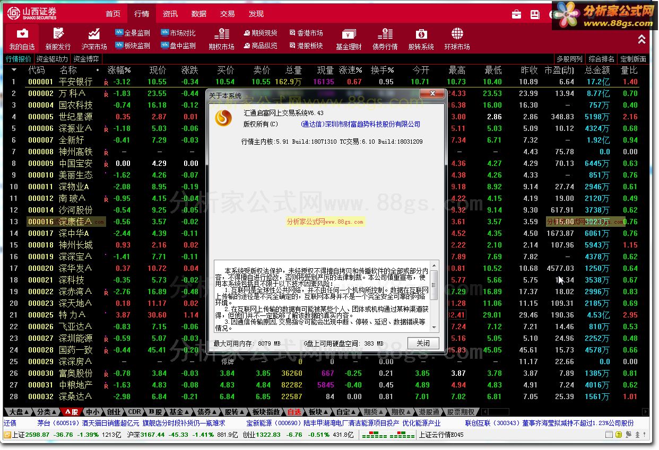Sort by 涨幅% column header
The height and width of the screenshot is (450, 659).
[119, 70]
